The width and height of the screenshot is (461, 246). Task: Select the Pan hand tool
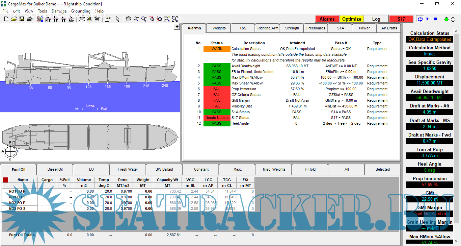pos(128,19)
